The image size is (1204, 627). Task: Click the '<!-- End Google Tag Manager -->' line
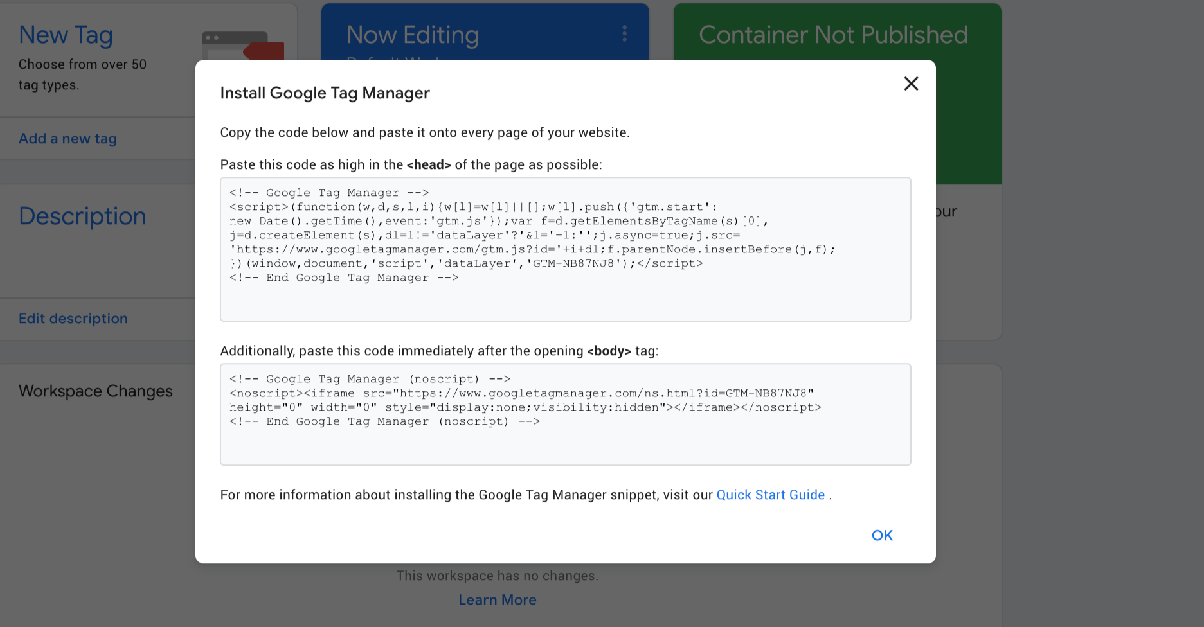344,278
